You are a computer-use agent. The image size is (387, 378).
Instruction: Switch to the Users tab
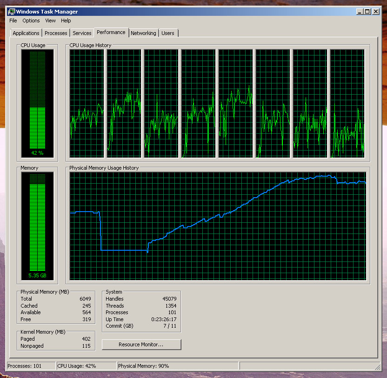tap(168, 33)
